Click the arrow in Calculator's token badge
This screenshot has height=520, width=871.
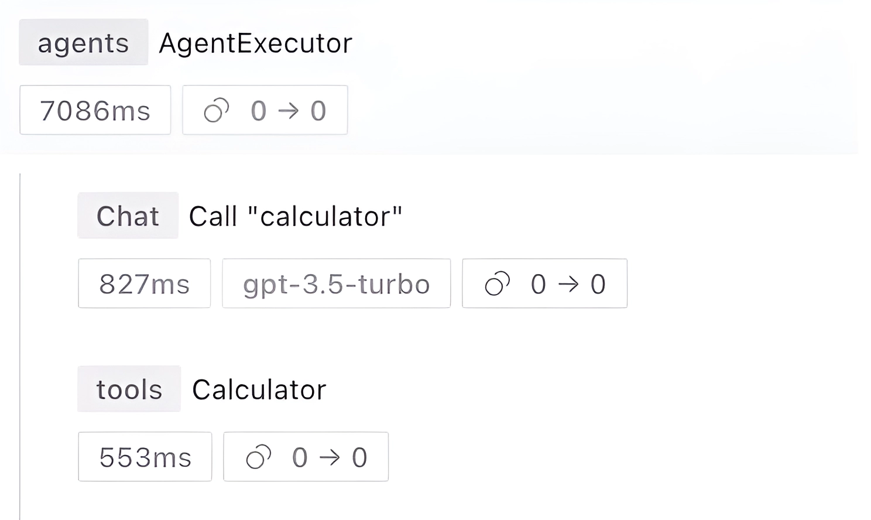[330, 457]
